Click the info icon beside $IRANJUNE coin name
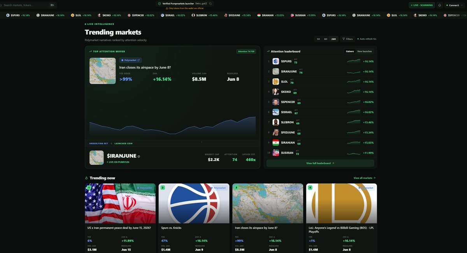 (x=139, y=156)
